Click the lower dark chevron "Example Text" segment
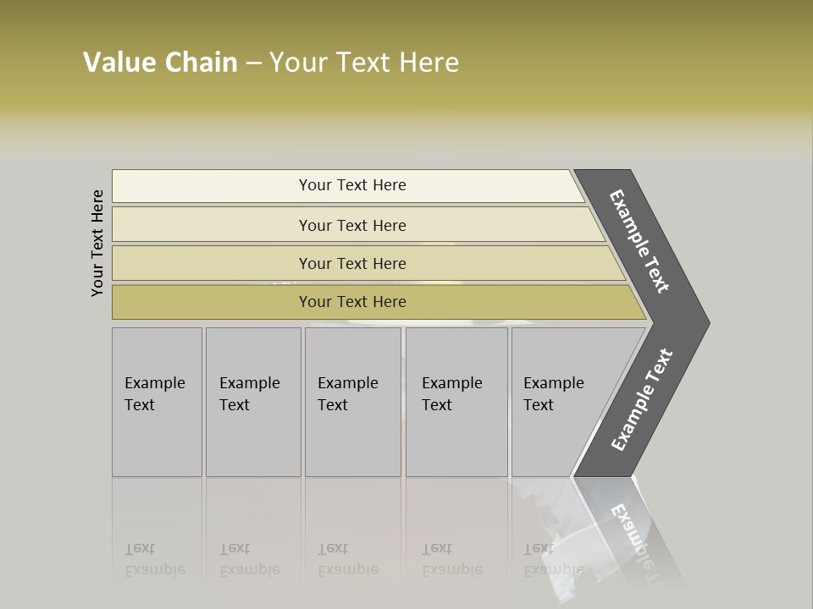Screen dimensions: 813x609 tap(642, 399)
